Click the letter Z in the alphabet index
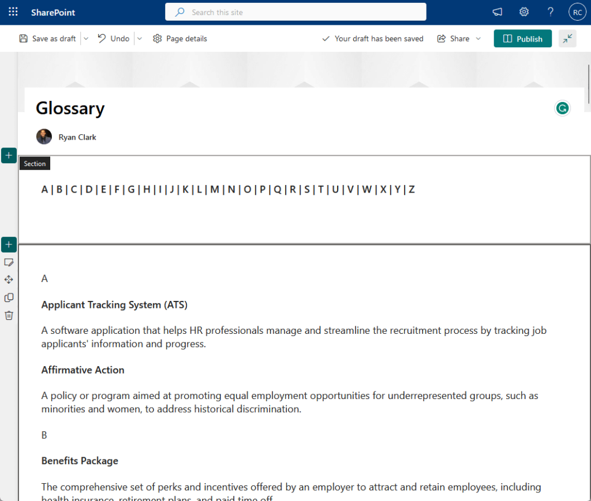The height and width of the screenshot is (501, 591). click(412, 189)
